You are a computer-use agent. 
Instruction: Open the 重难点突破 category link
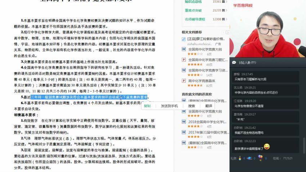click(193, 10)
